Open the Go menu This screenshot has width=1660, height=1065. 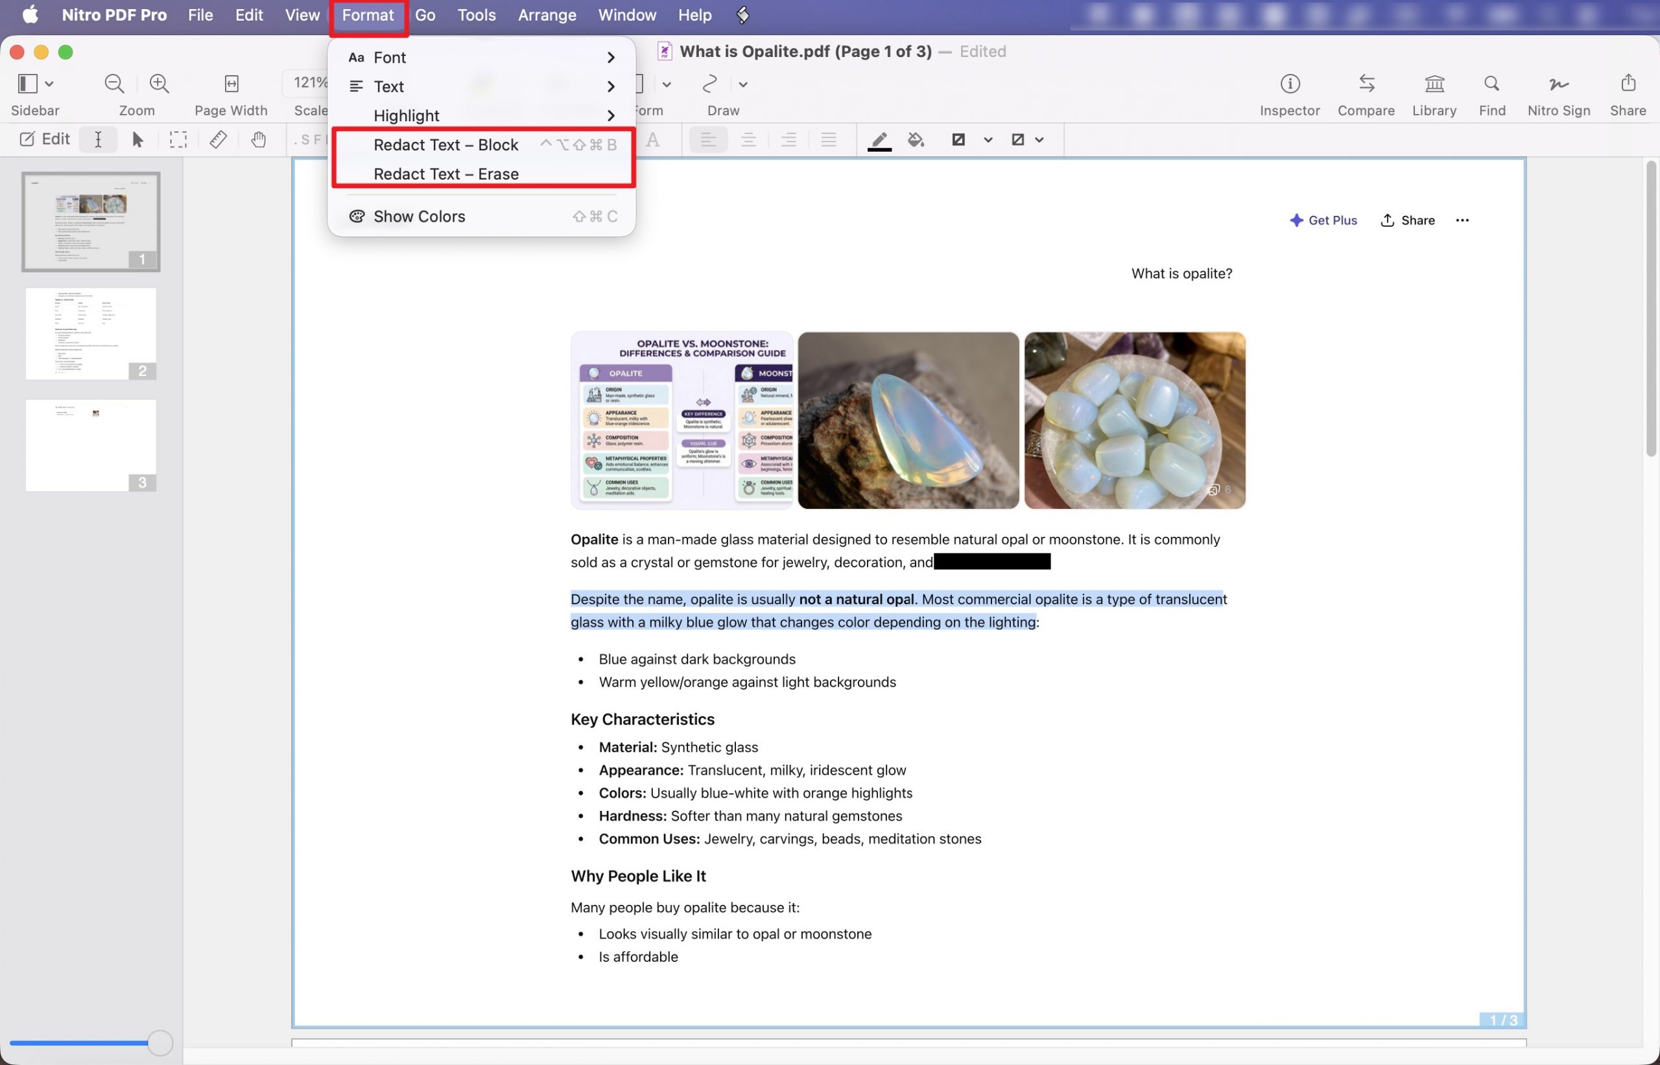tap(425, 14)
